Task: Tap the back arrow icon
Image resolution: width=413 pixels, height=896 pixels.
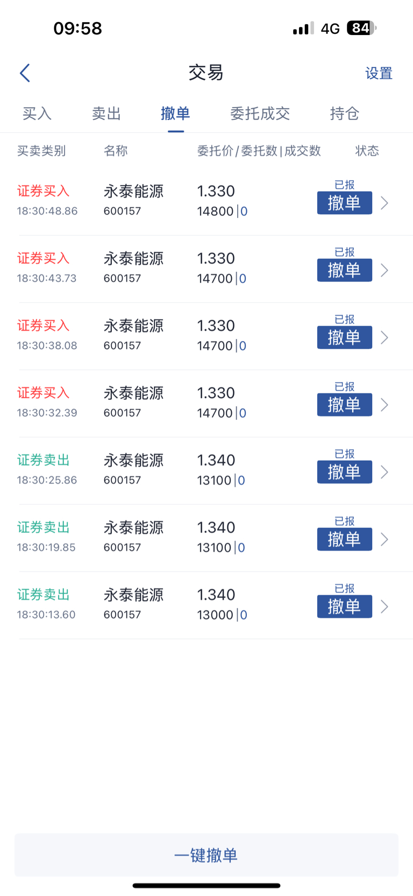Action: [x=25, y=73]
